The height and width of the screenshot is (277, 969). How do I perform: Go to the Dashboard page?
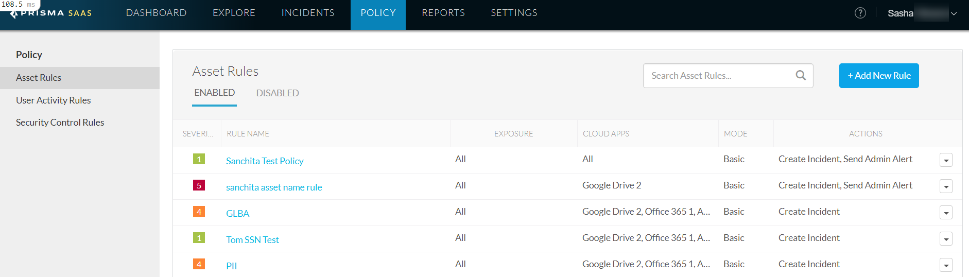pyautogui.click(x=156, y=13)
